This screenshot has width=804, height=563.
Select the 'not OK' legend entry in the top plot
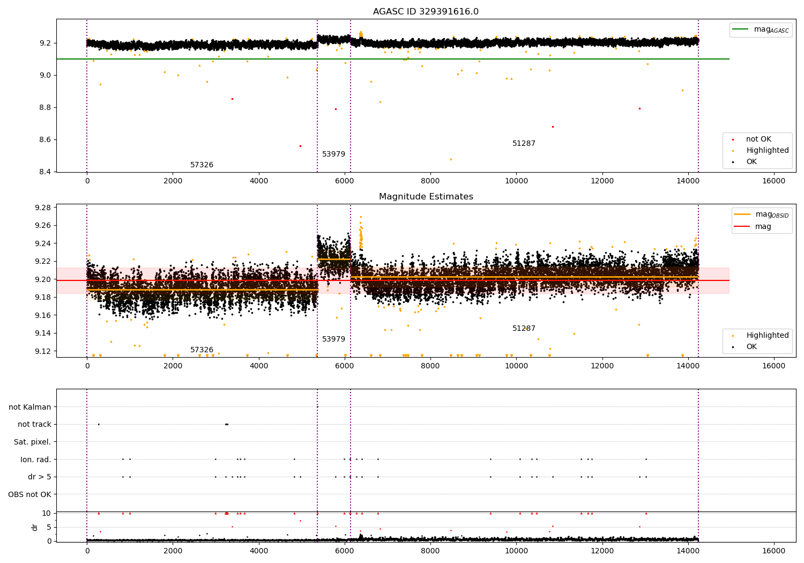[x=758, y=139]
